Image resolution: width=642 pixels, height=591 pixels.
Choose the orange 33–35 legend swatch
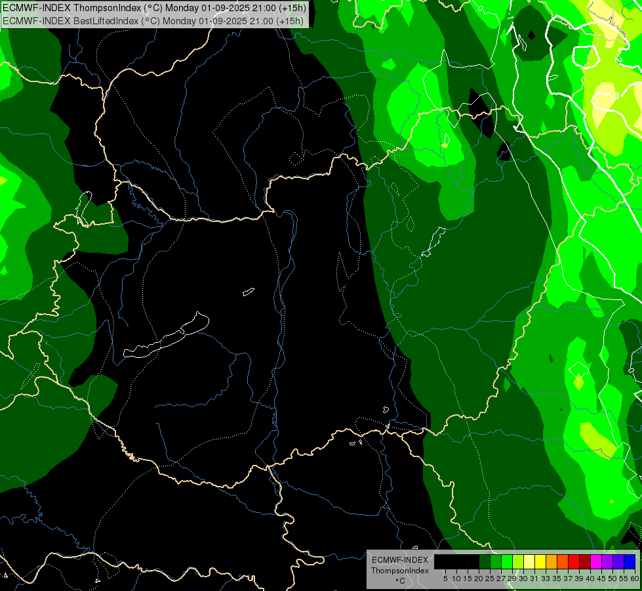coord(552,561)
